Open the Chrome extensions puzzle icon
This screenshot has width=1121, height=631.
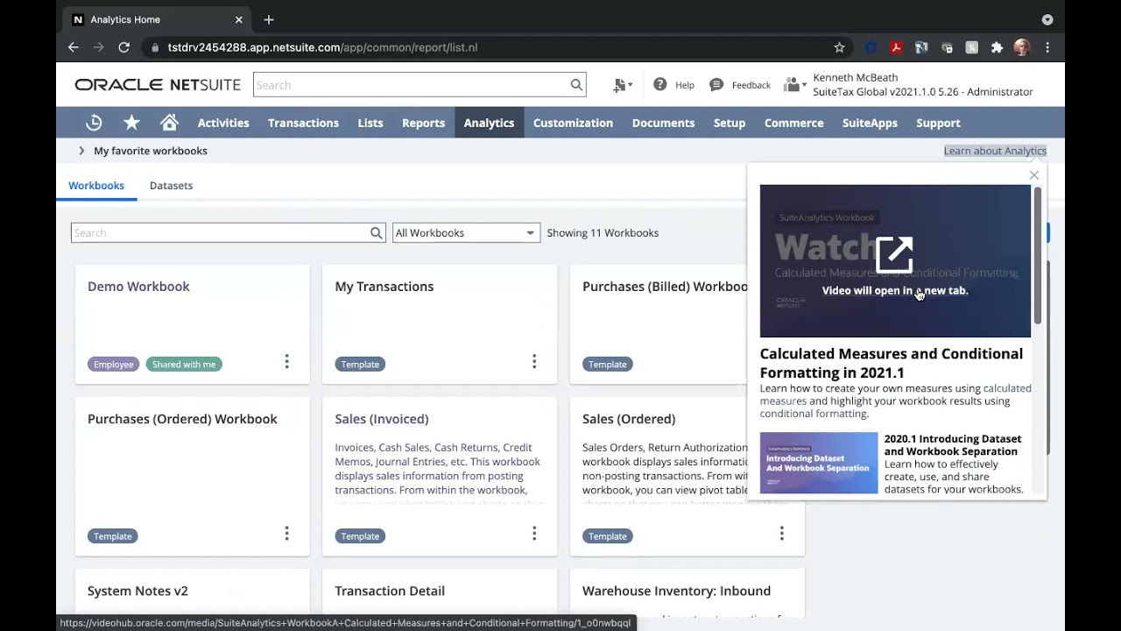pyautogui.click(x=997, y=47)
